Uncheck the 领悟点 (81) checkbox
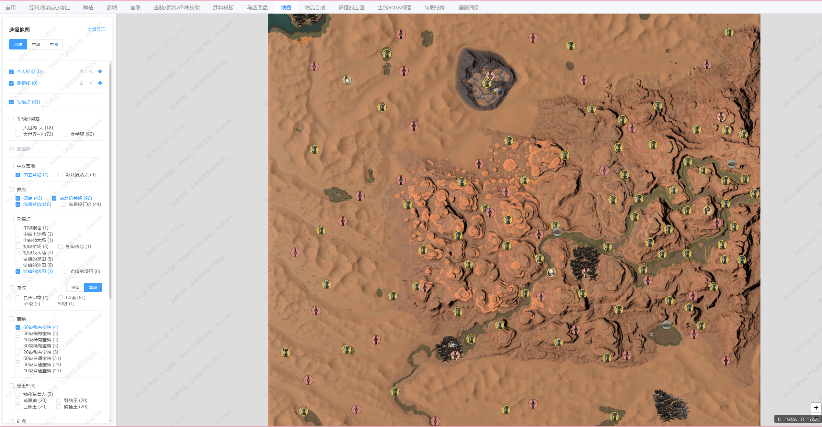This screenshot has height=427, width=822. pos(11,102)
